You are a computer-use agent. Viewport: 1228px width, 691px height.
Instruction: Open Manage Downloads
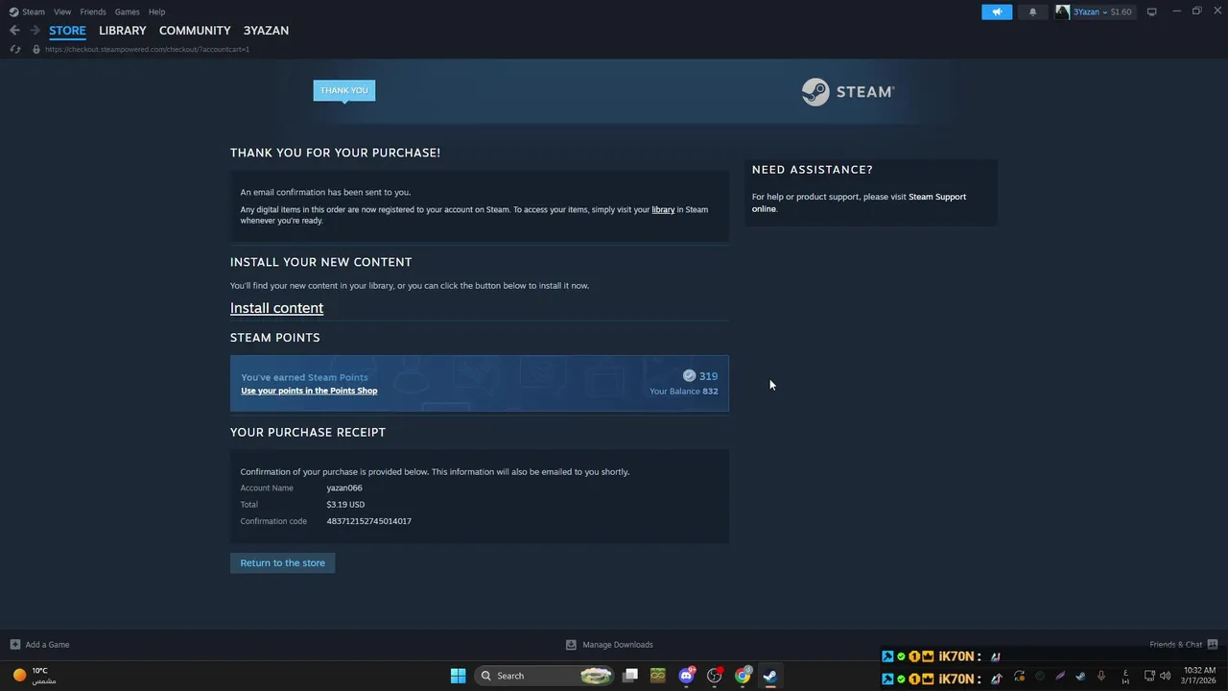(609, 645)
